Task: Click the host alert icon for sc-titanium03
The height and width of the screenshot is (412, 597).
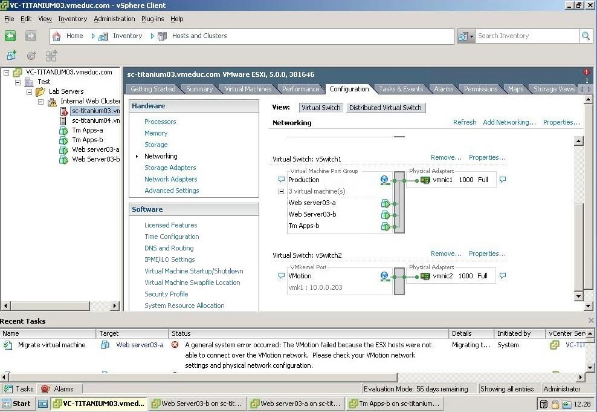Action: 64,111
